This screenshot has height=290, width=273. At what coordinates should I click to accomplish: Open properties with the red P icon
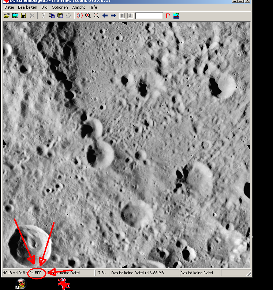pos(168,16)
